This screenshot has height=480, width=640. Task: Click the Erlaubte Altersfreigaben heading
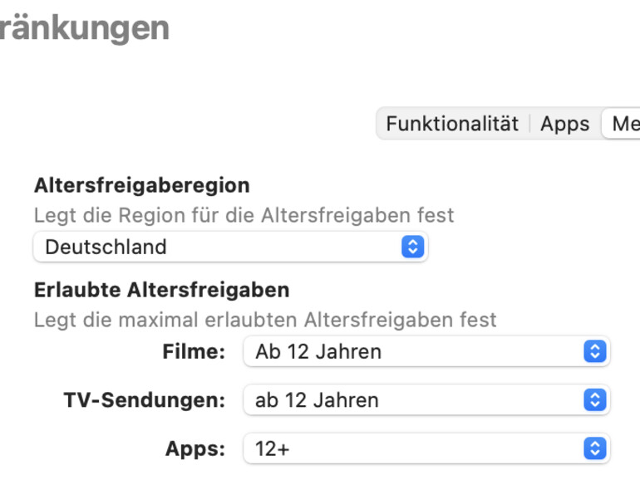(x=161, y=290)
